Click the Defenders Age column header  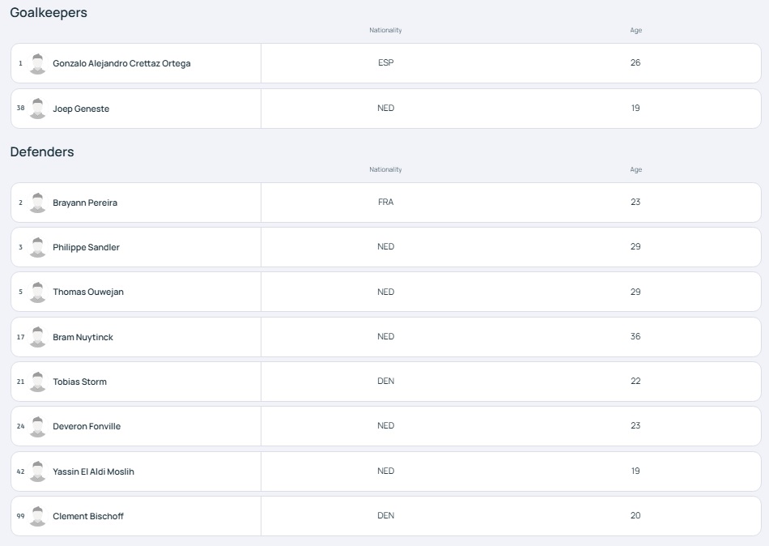click(x=635, y=169)
